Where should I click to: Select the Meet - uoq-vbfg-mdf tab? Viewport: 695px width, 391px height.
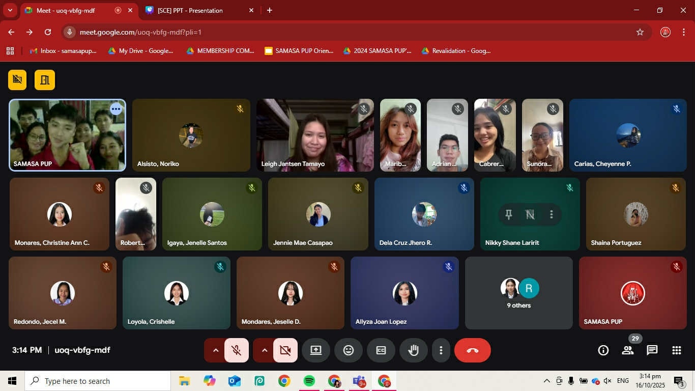coord(80,10)
